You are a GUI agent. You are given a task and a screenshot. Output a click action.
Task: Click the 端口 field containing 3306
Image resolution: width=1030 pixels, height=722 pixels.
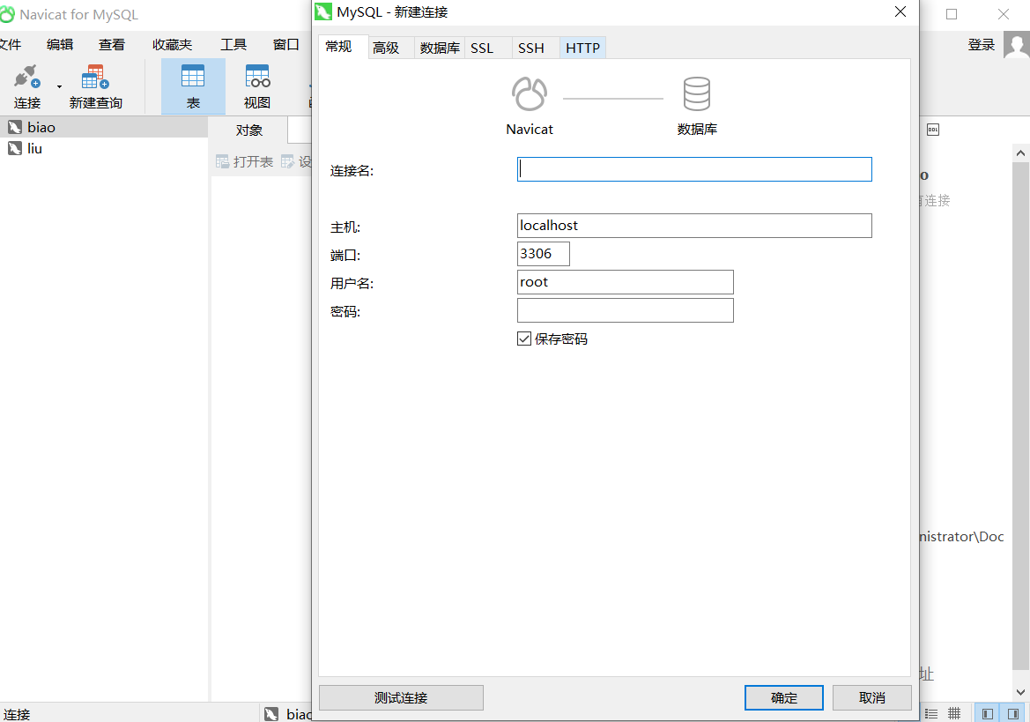pos(544,254)
